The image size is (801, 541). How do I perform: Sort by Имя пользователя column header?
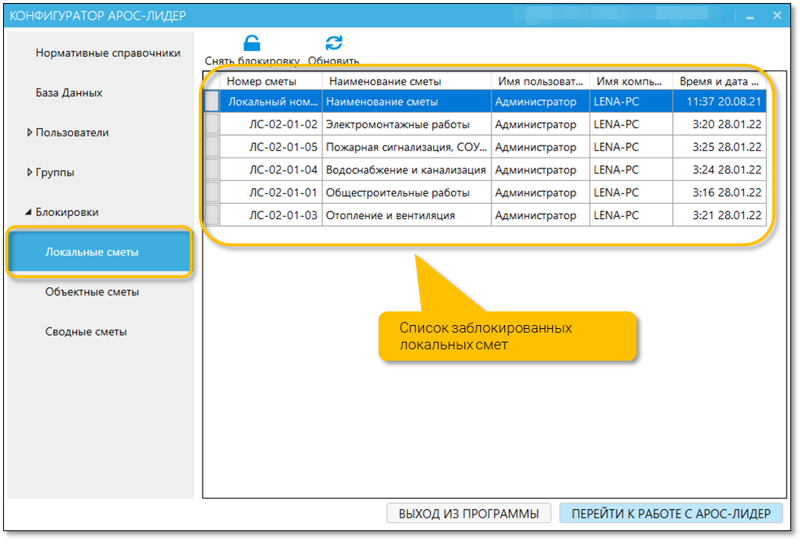[541, 81]
